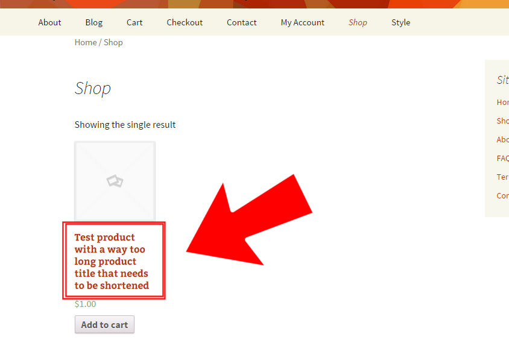Click the Home breadcrumb link
This screenshot has height=354, width=509.
(x=86, y=42)
